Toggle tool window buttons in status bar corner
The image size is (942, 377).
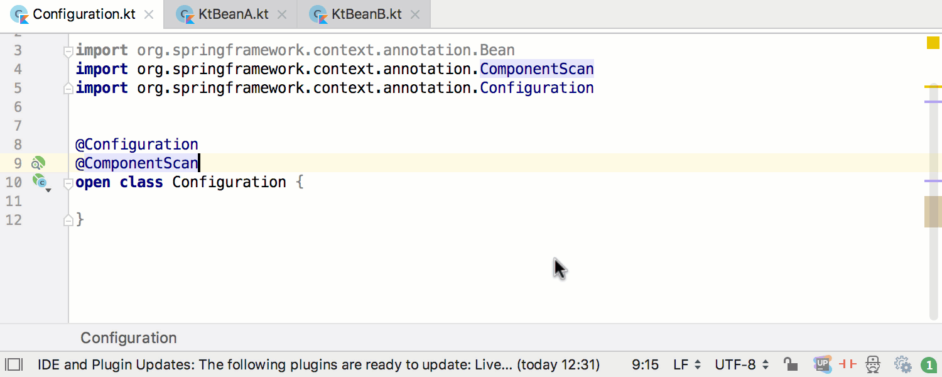coord(14,364)
